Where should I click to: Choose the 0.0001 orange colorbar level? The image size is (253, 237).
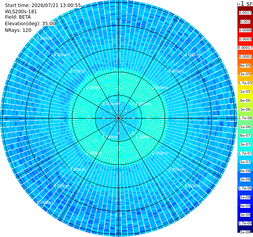click(x=245, y=57)
